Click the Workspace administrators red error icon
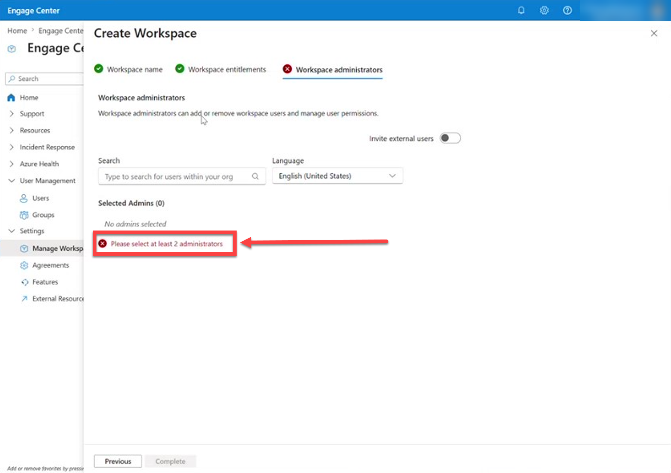The height and width of the screenshot is (473, 671). click(287, 69)
